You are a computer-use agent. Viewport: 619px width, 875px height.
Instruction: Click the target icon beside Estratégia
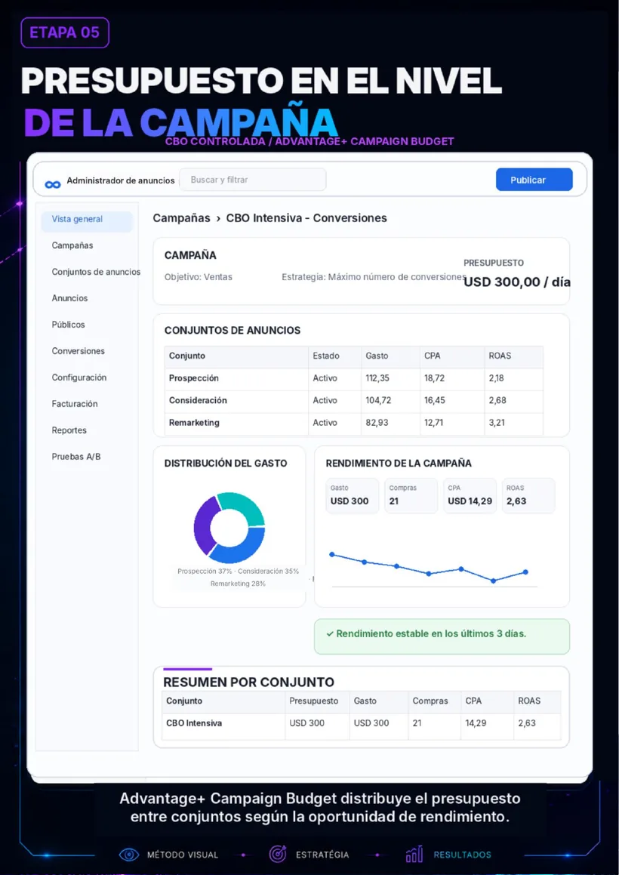pos(277,855)
